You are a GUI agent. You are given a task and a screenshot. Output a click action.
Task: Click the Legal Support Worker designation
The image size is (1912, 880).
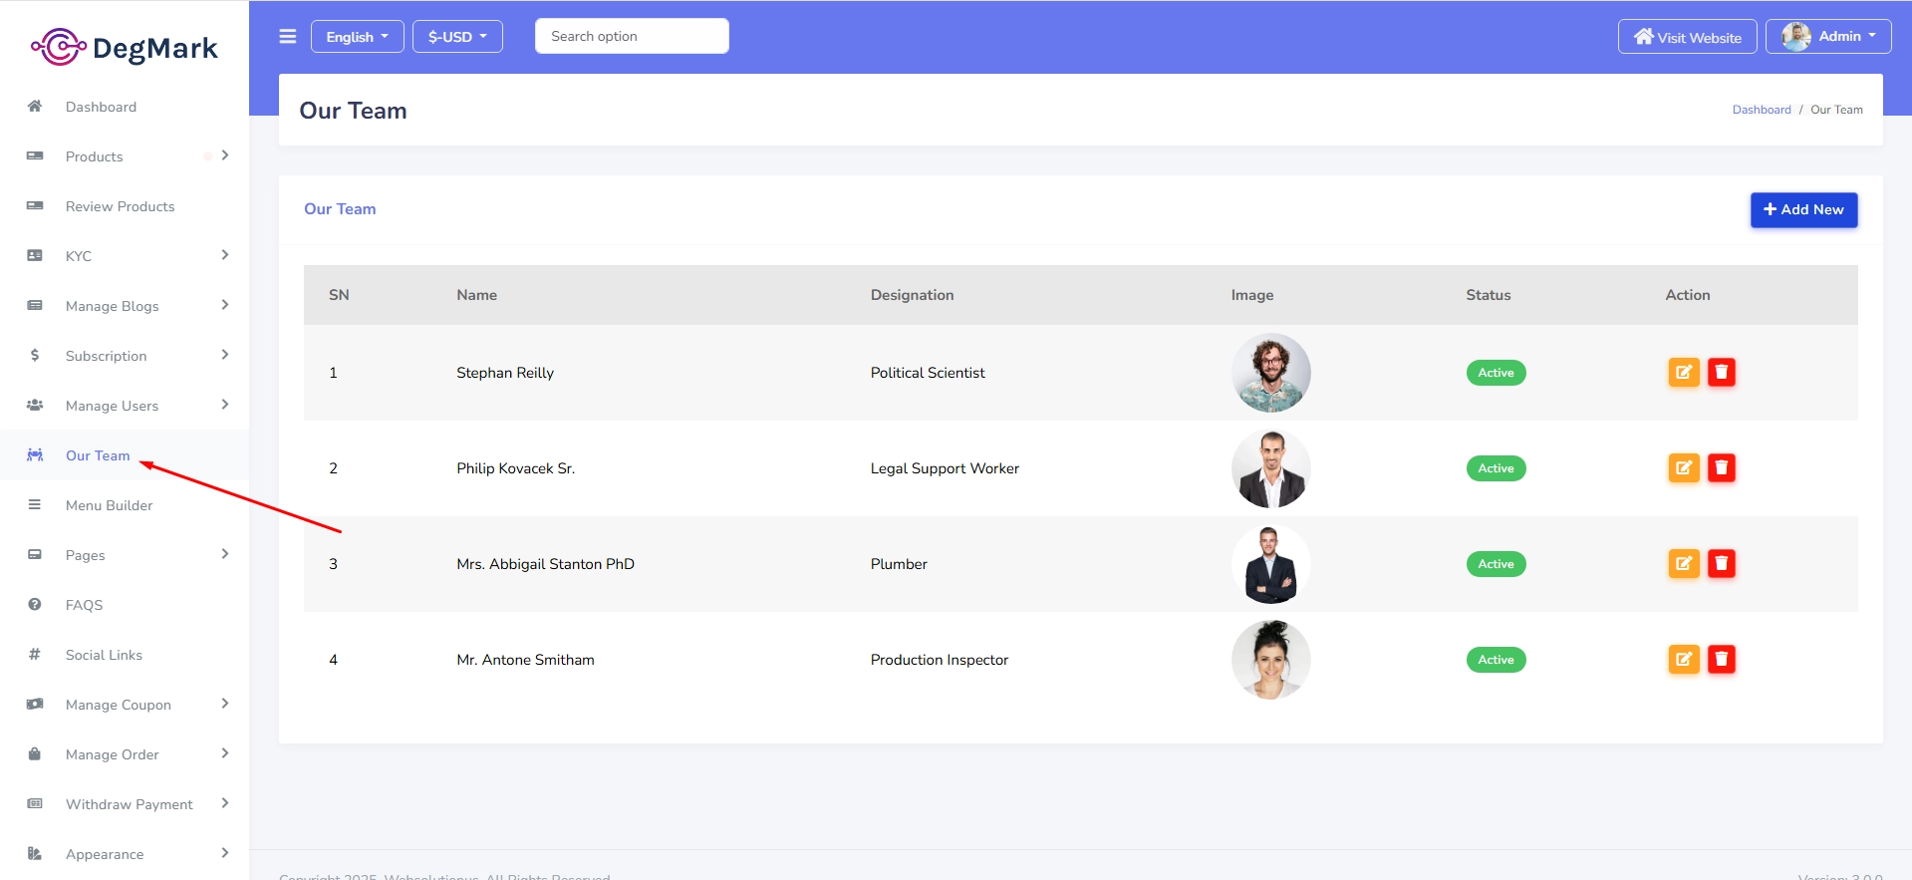(945, 468)
